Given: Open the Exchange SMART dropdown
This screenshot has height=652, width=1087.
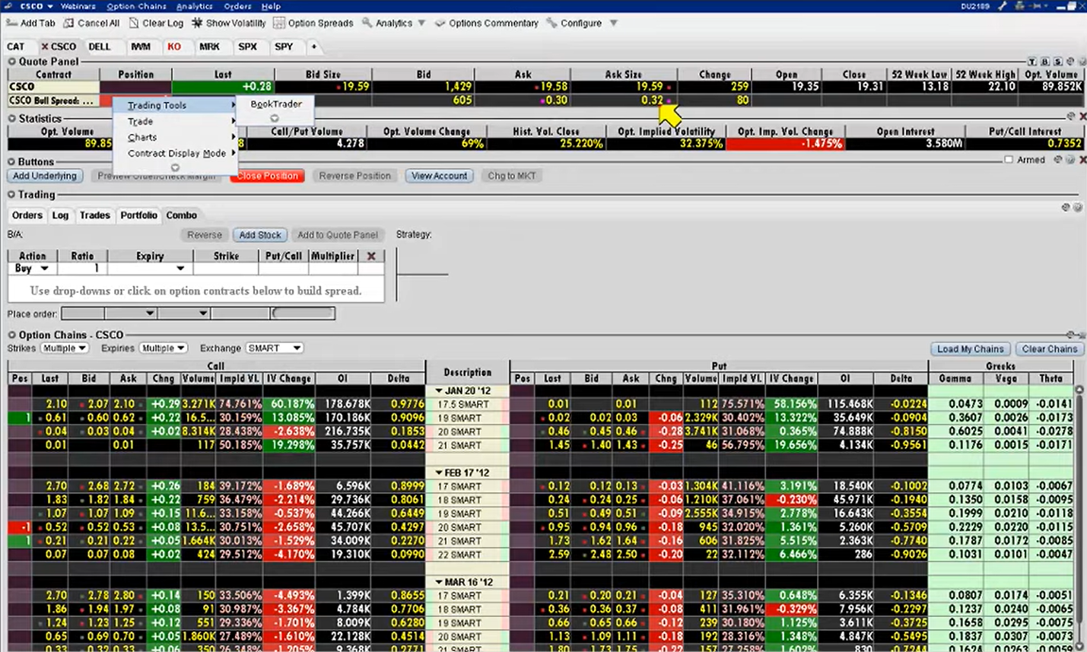Looking at the screenshot, I should pos(275,348).
